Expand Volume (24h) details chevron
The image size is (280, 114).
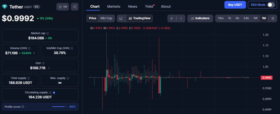[34, 53]
